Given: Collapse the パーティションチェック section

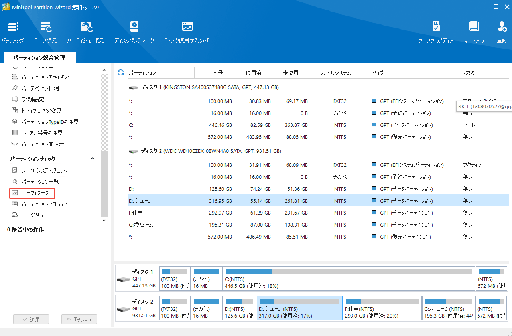Looking at the screenshot, I should pyautogui.click(x=93, y=159).
